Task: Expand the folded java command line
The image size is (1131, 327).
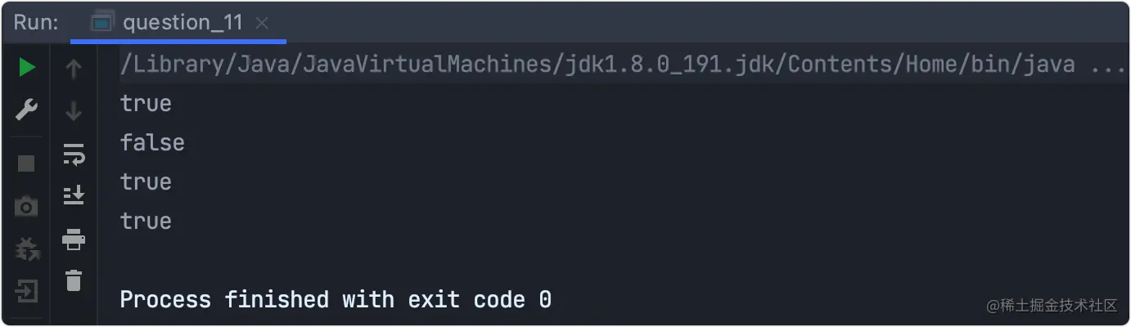Action: click(x=1108, y=65)
